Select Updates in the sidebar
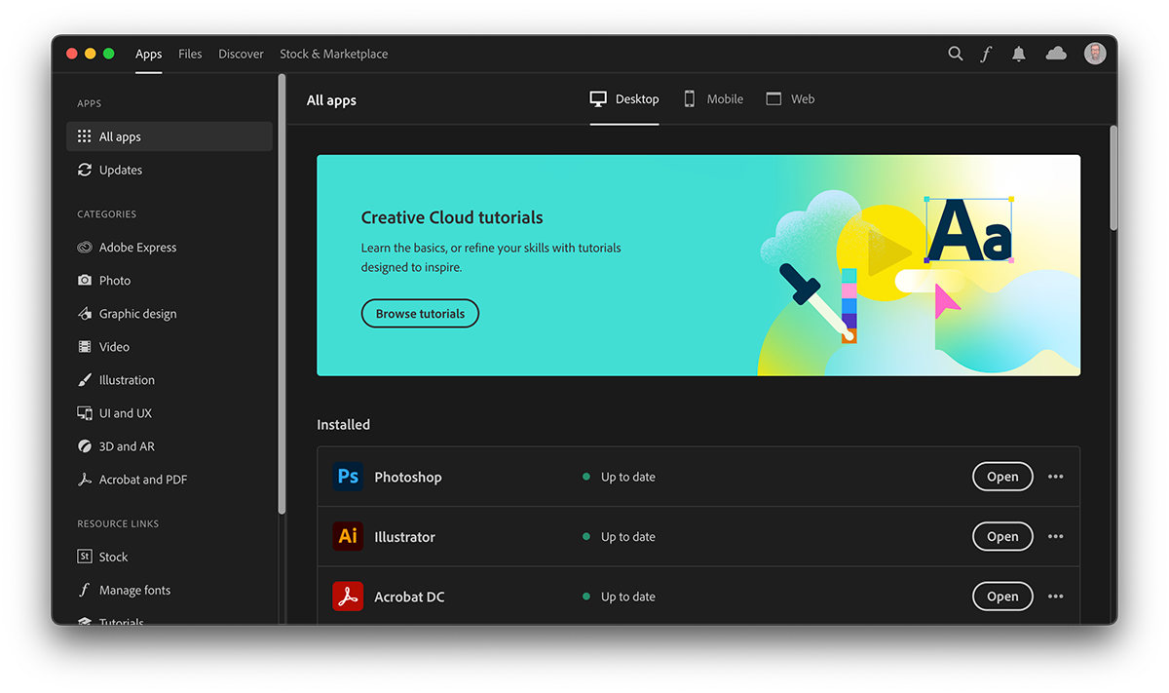This screenshot has height=693, width=1169. click(x=120, y=170)
